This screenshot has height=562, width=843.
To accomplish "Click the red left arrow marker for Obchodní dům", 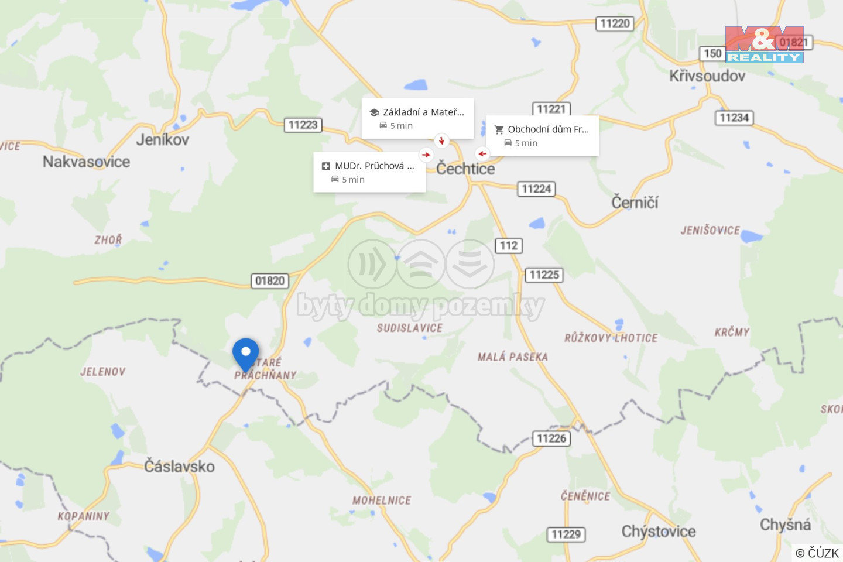I will point(481,154).
